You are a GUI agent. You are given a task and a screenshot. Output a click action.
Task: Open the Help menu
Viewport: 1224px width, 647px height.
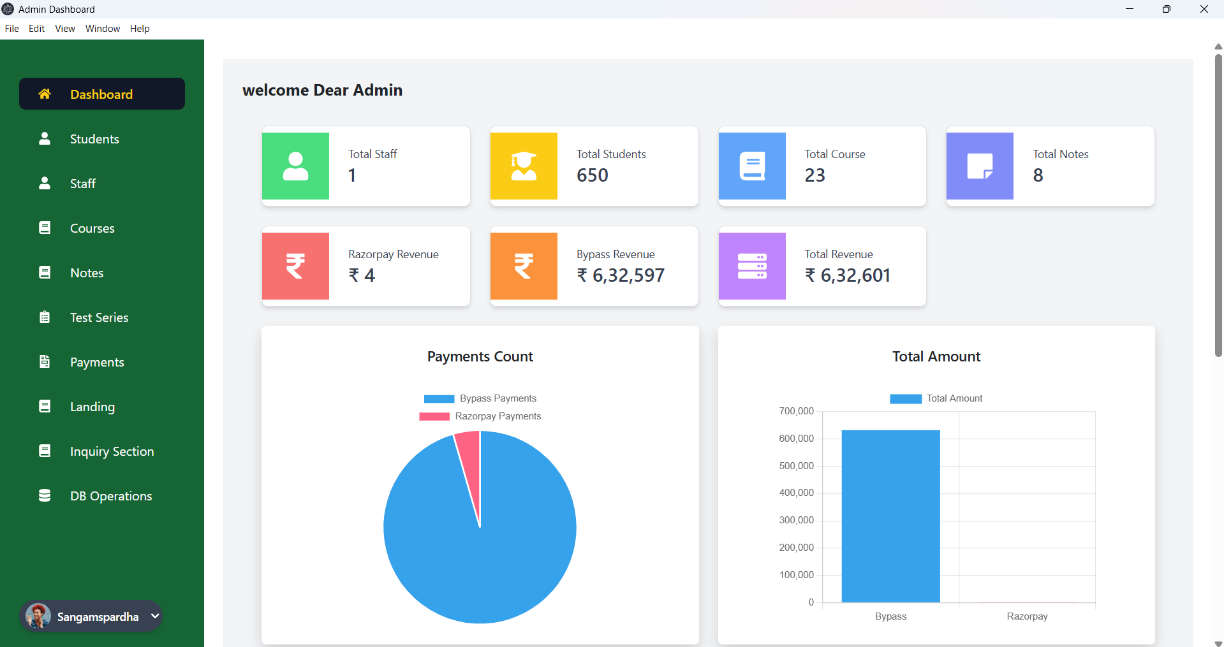click(140, 28)
